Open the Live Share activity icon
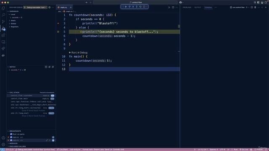Viewport: 269px width, 151px height. click(3, 49)
